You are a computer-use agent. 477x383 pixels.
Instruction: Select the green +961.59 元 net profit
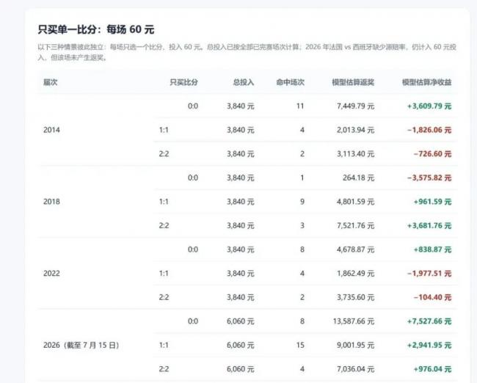432,202
